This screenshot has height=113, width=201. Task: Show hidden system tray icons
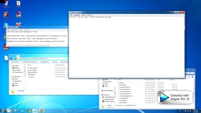[x=183, y=111]
